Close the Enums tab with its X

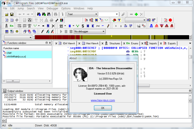pos(124,44)
